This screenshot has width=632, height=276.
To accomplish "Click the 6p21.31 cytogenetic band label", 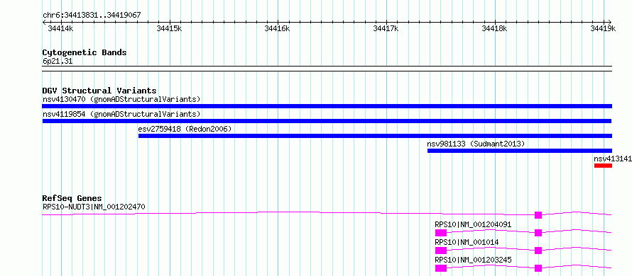I will pos(58,61).
